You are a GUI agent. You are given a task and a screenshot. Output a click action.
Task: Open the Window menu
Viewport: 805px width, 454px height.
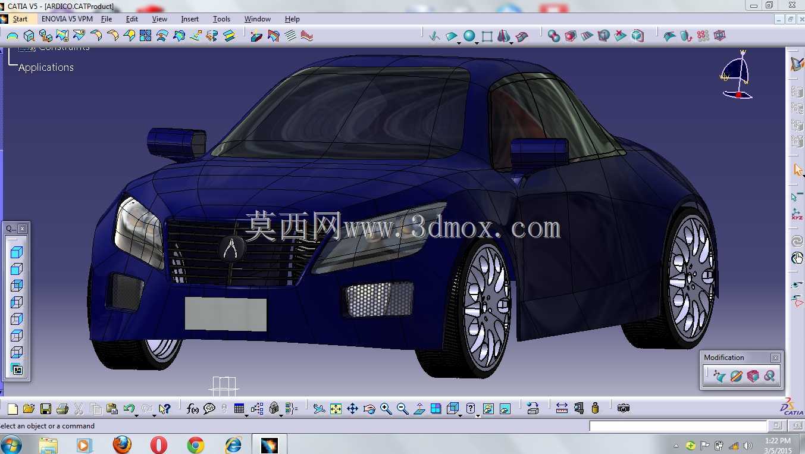coord(258,19)
